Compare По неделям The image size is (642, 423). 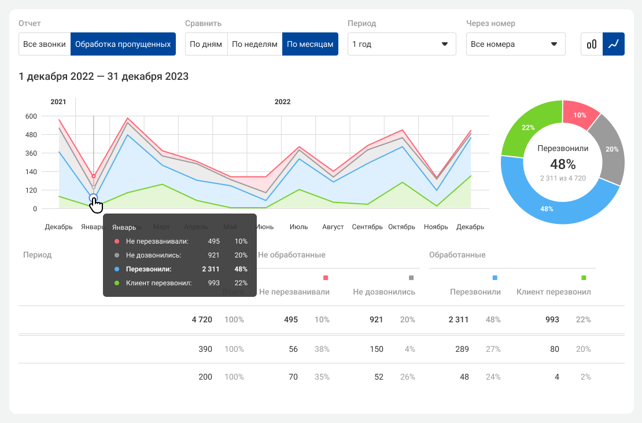[254, 44]
